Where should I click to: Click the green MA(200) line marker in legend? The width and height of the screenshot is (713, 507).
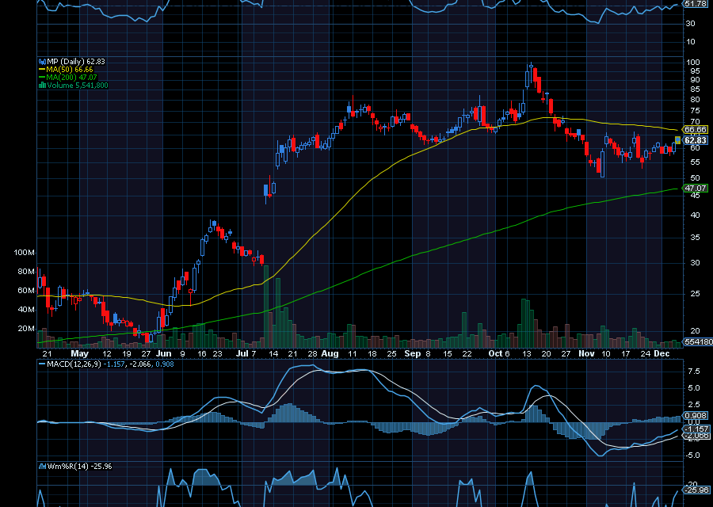pos(41,78)
